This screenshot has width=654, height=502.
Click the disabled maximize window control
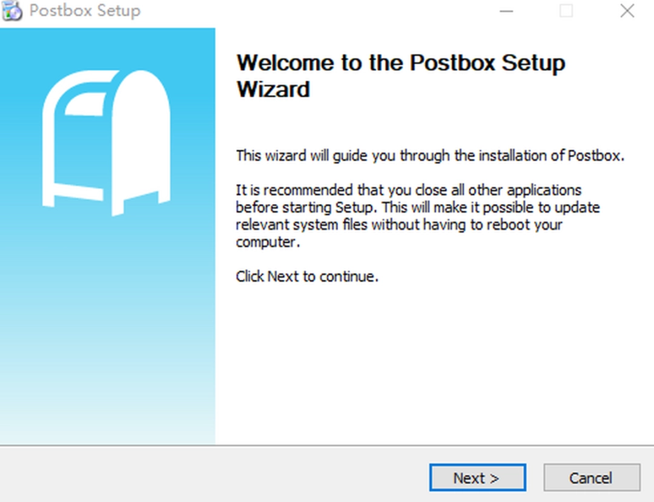567,10
